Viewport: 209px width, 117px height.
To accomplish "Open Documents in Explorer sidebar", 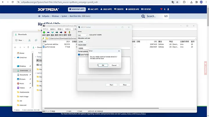I will tap(23, 75).
